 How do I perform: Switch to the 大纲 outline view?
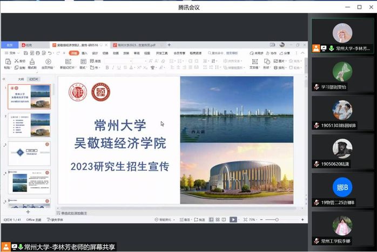[x=21, y=79]
